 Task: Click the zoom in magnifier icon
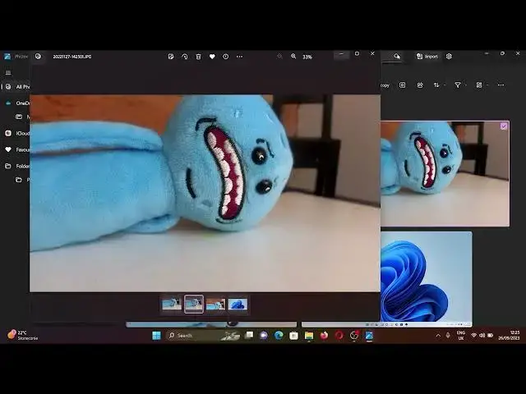pos(293,57)
